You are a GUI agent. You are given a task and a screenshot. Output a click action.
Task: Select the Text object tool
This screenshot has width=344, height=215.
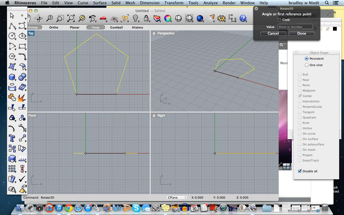coord(12,138)
